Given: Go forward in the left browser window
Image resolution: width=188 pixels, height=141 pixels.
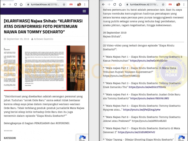Looking at the screenshot, I should pyautogui.click(x=10, y=4).
